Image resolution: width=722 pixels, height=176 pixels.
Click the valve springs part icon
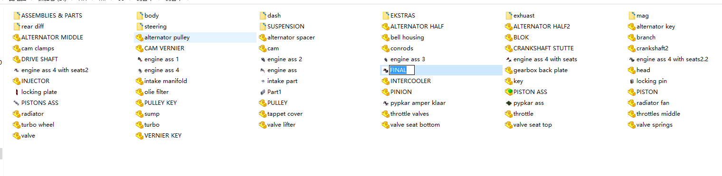(x=632, y=125)
